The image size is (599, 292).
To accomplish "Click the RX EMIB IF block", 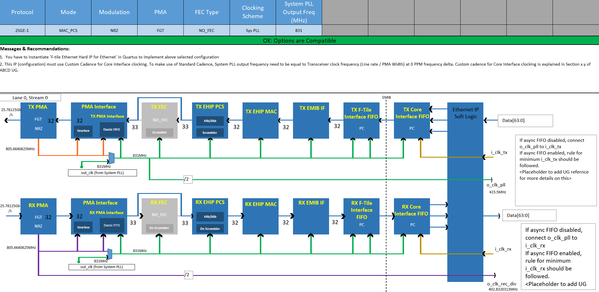I will 311,216.
